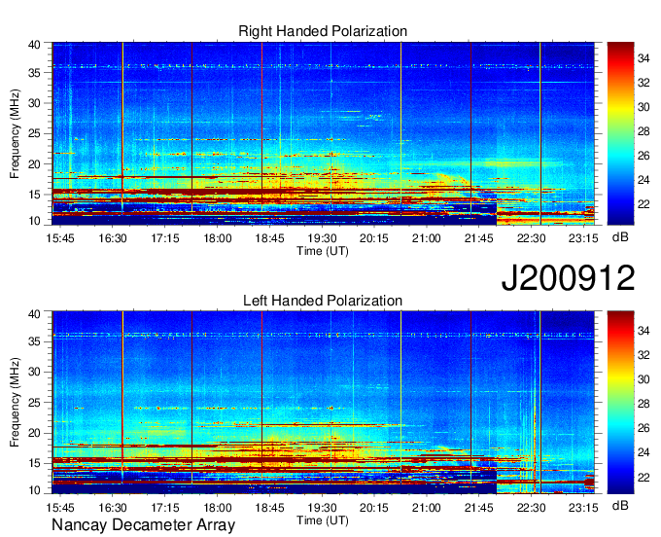The image size is (661, 537).
Task: Click the "40" frequency tick on Right Handed plot
Action: click(34, 45)
